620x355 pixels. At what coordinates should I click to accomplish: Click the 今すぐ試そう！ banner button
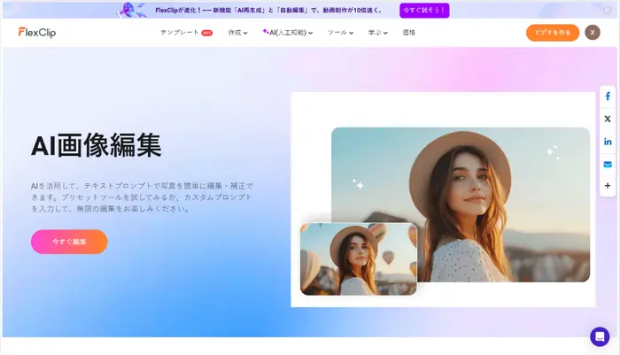point(424,11)
